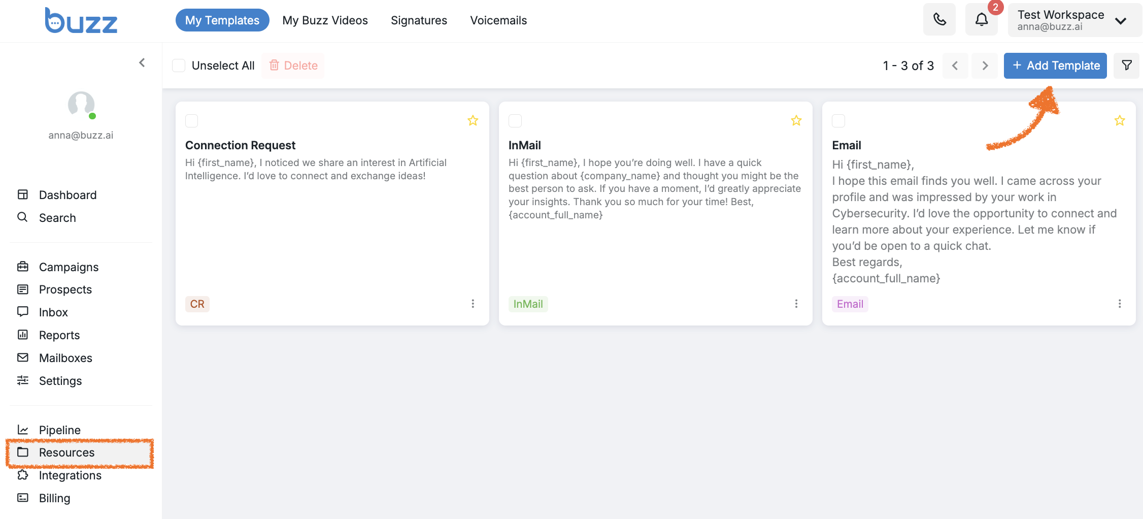
Task: Star the InMail template
Action: [x=796, y=121]
